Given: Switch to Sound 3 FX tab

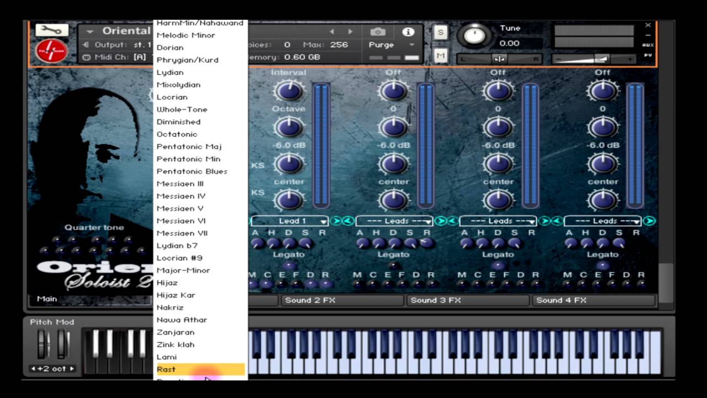Looking at the screenshot, I should 468,300.
